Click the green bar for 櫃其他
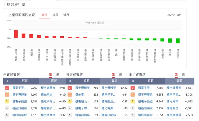The width and height of the screenshot is (199, 121). (170, 40)
